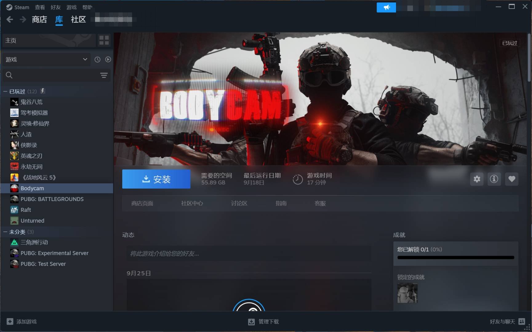This screenshot has height=332, width=532.
Task: Click the activity post input field
Action: pos(249,254)
